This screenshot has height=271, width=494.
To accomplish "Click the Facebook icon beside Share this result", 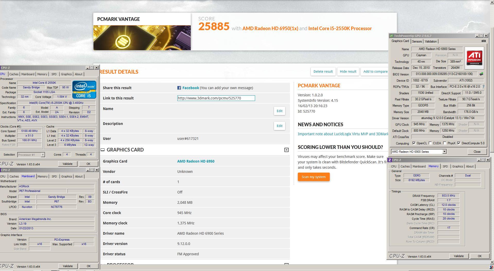I will pos(179,88).
